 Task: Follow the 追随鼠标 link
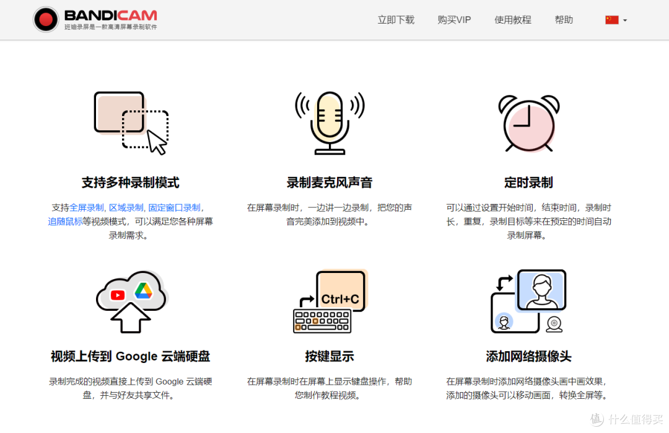pos(65,221)
